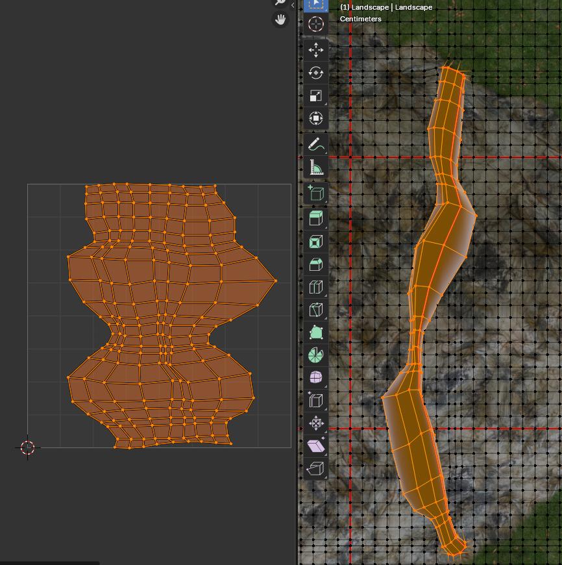Pick the Poly Build tool
The width and height of the screenshot is (562, 565).
coord(316,333)
